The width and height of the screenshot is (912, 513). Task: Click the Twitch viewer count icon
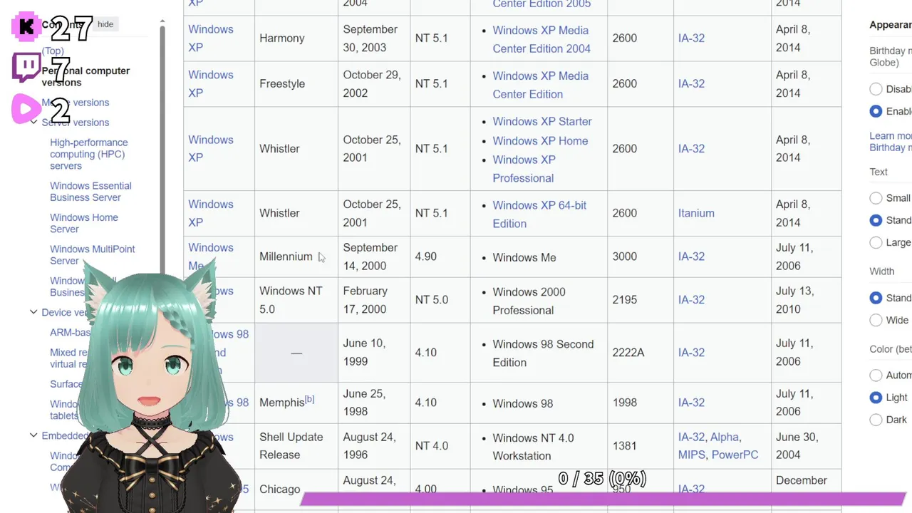click(26, 68)
